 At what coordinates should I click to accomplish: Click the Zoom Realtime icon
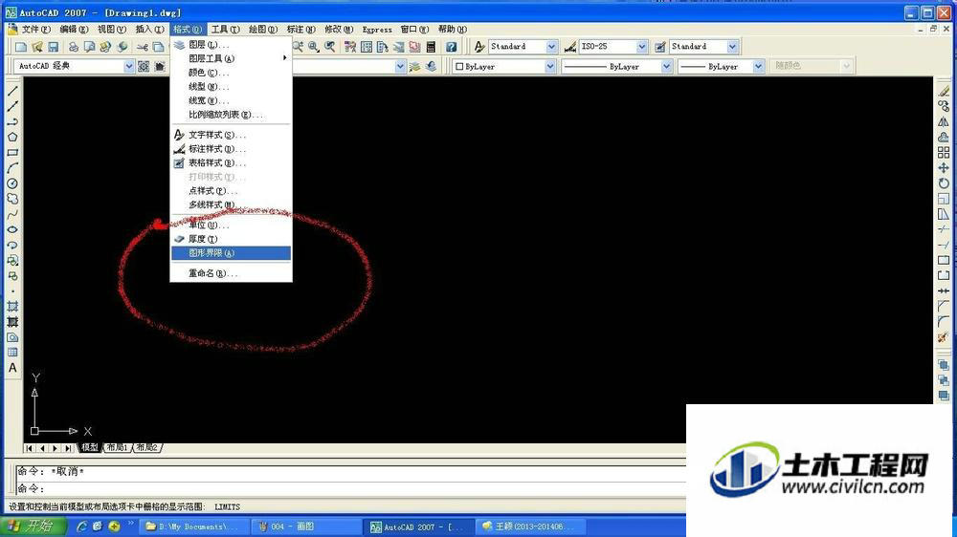pyautogui.click(x=298, y=47)
